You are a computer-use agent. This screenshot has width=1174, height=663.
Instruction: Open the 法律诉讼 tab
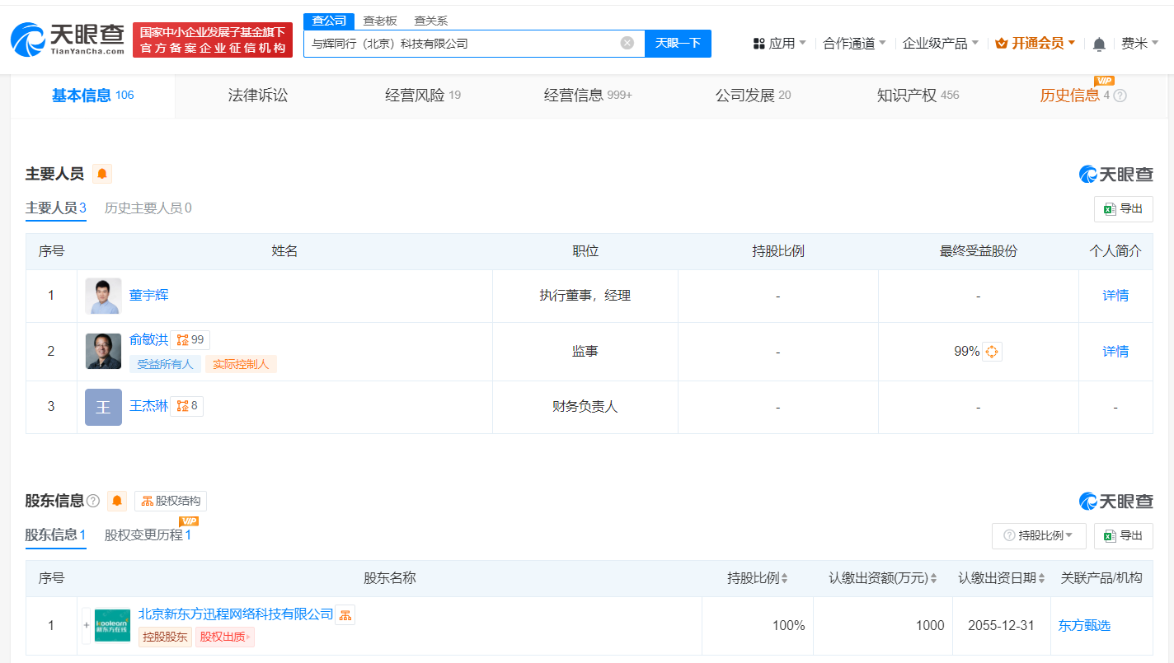click(x=257, y=95)
